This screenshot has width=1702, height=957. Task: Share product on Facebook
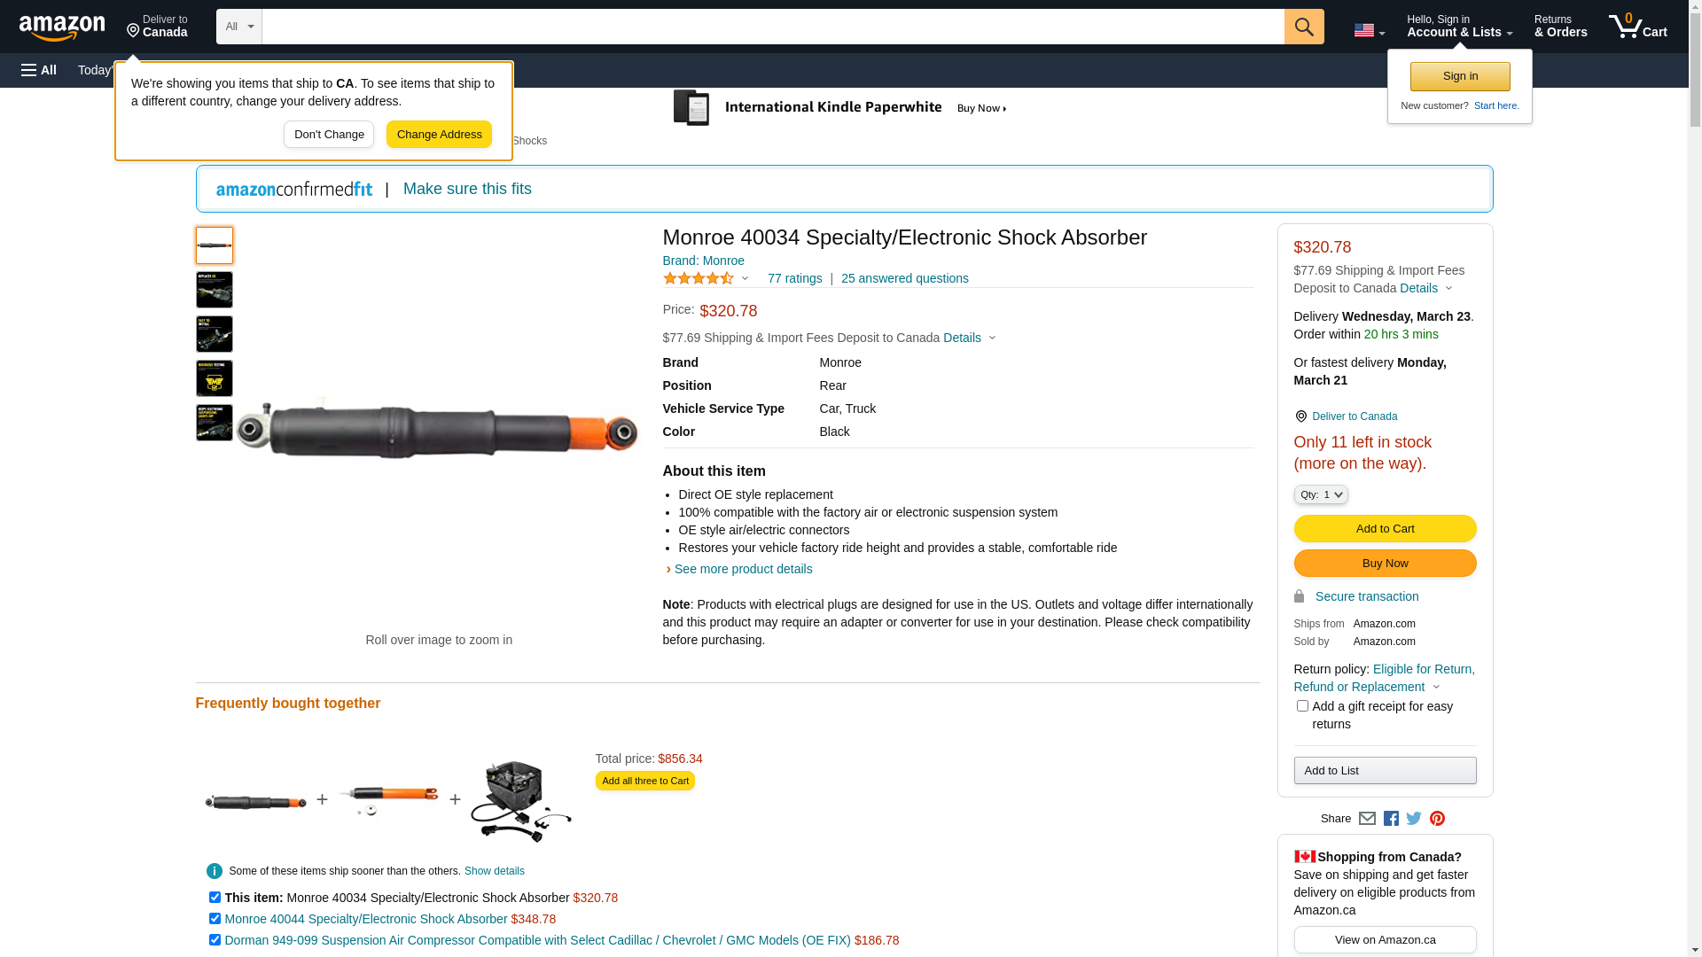(x=1391, y=819)
